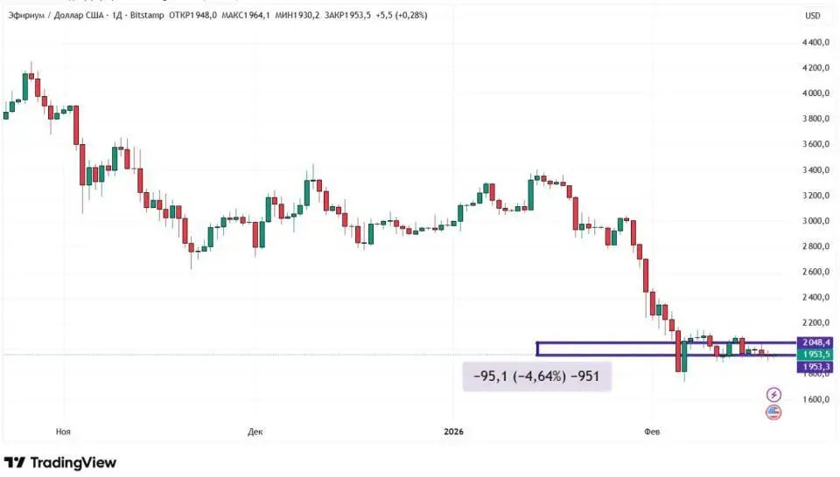This screenshot has width=840, height=477.
Task: Click the +5,5 (+0,28%) change value
Action: 402,15
